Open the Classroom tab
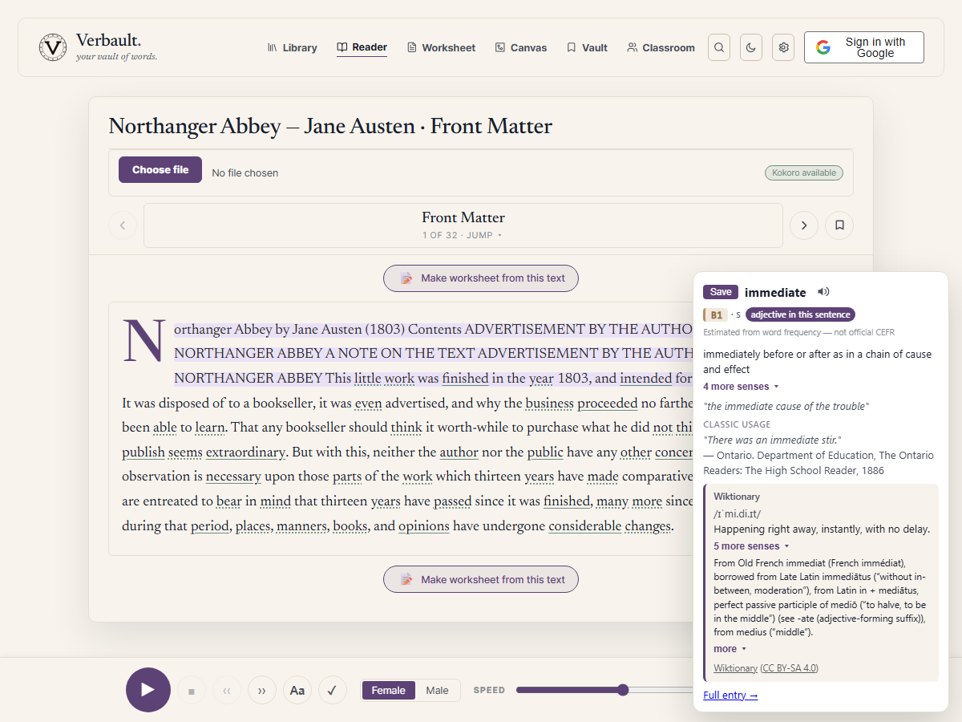This screenshot has height=722, width=962. [661, 47]
